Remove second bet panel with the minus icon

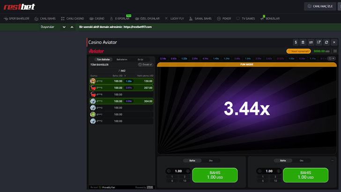click(x=332, y=161)
